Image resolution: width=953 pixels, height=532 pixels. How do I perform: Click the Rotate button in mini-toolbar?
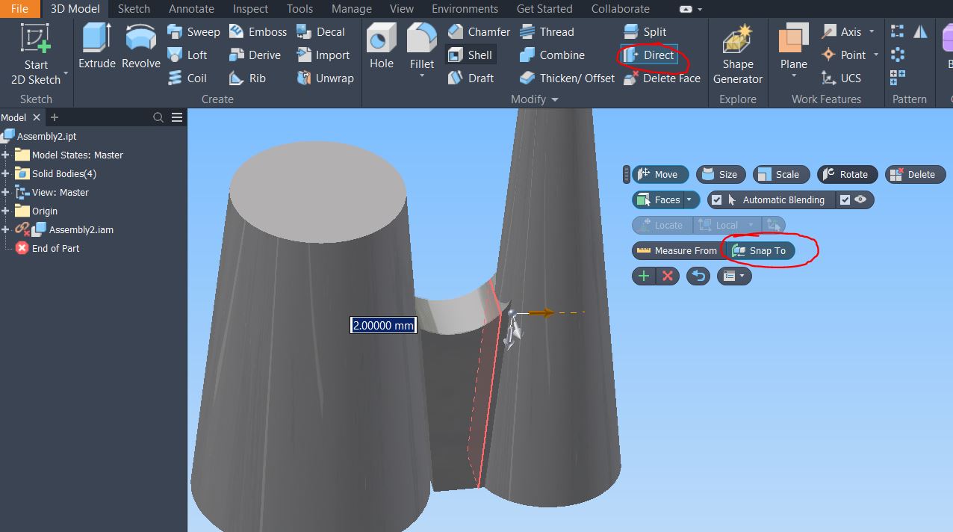tap(845, 175)
